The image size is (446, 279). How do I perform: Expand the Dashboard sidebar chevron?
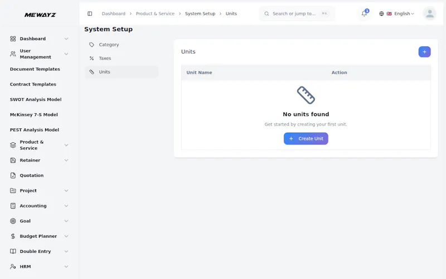[x=66, y=39]
